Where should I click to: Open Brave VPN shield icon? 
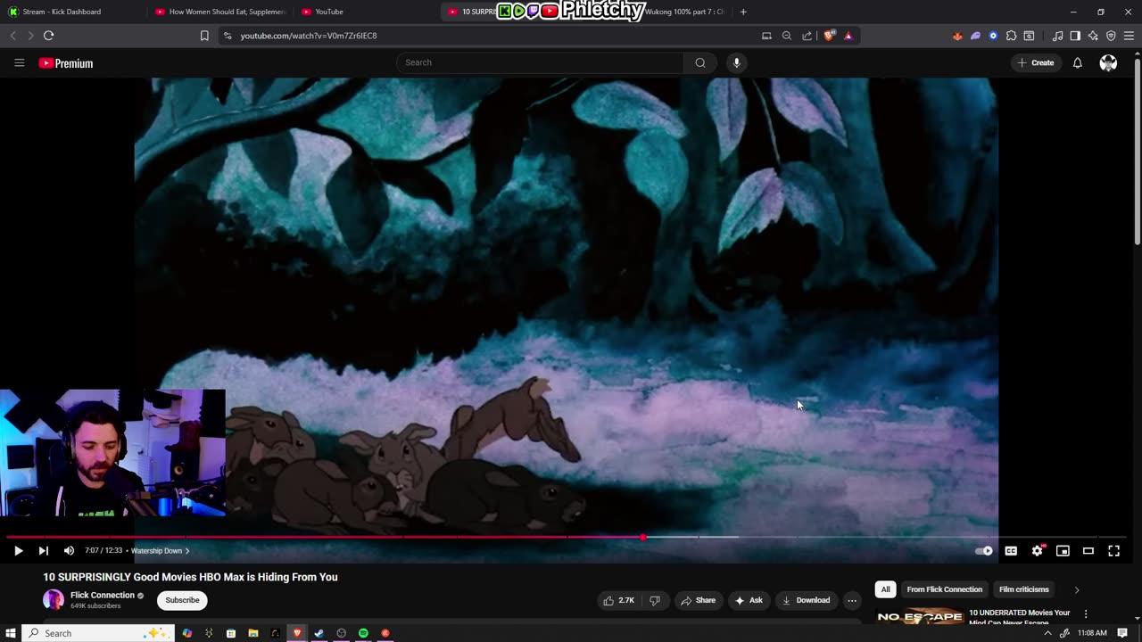[x=1111, y=36]
